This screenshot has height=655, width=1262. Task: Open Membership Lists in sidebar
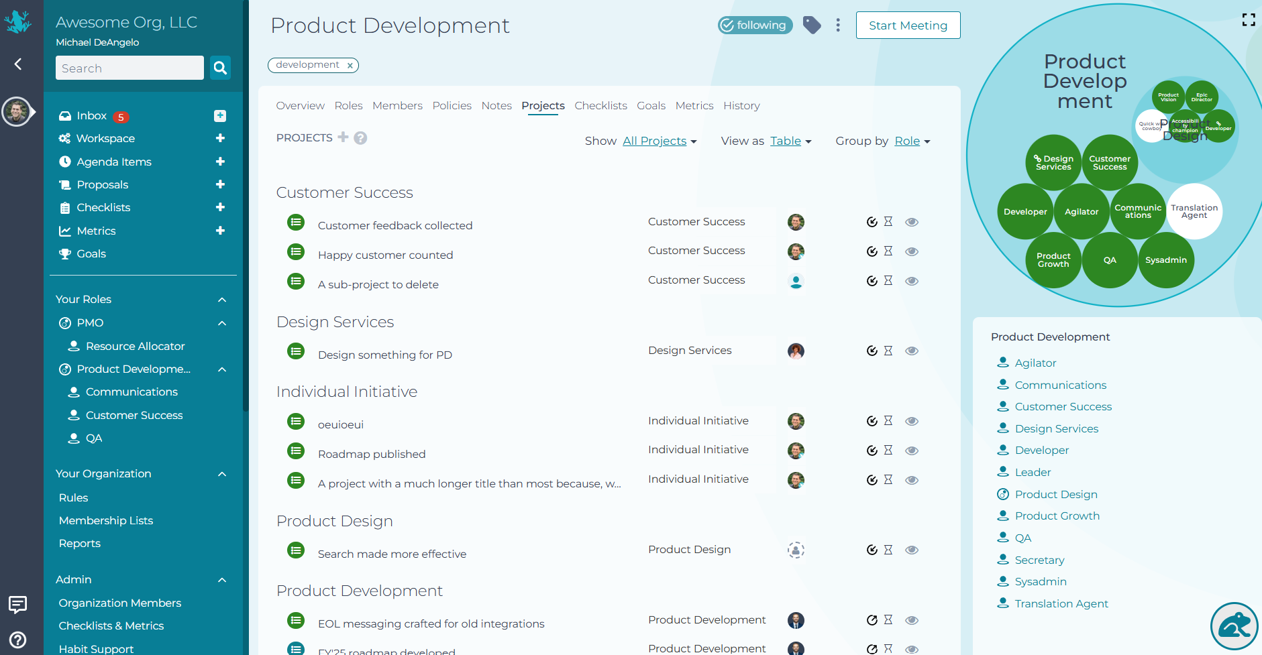pyautogui.click(x=106, y=520)
